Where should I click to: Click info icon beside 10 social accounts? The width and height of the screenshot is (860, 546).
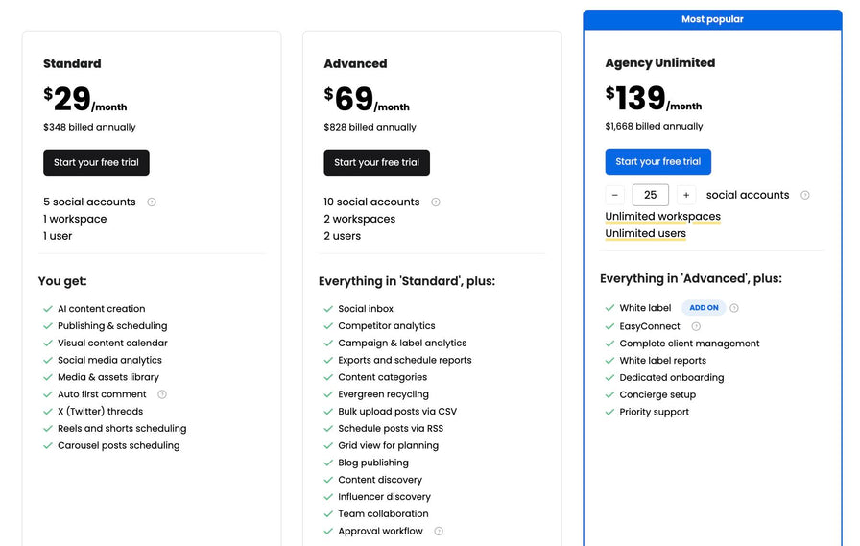pyautogui.click(x=436, y=202)
